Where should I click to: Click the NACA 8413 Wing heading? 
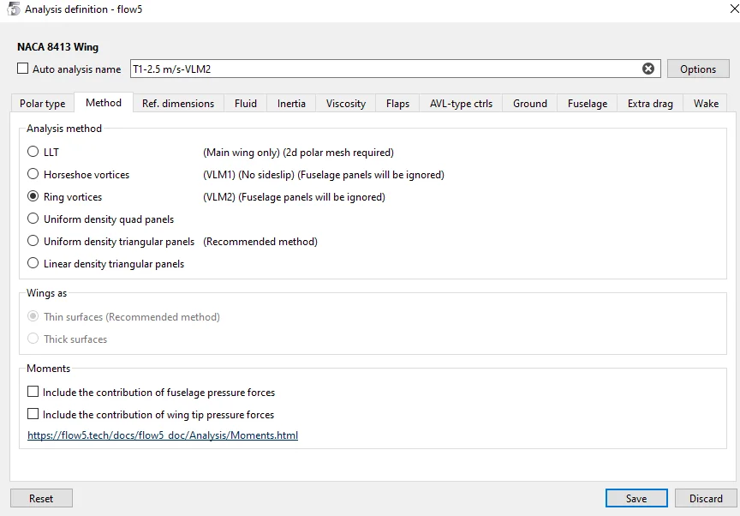tap(57, 47)
